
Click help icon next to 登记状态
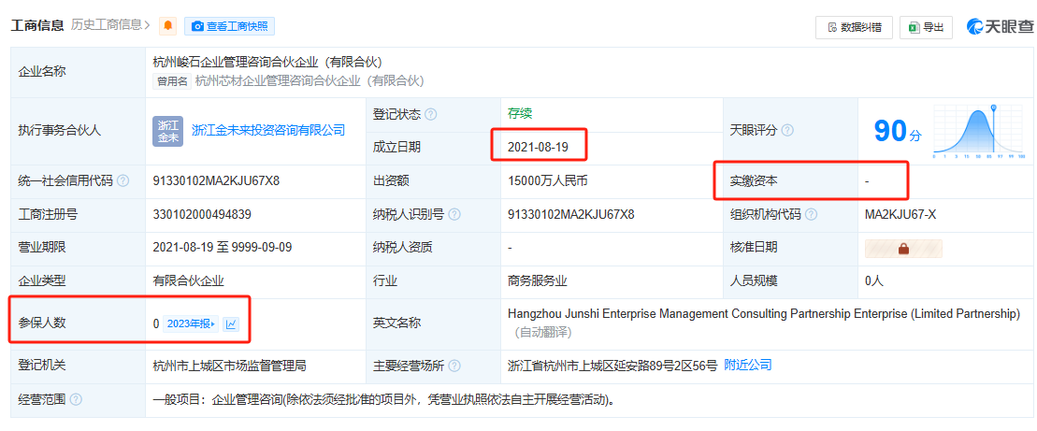coord(430,114)
